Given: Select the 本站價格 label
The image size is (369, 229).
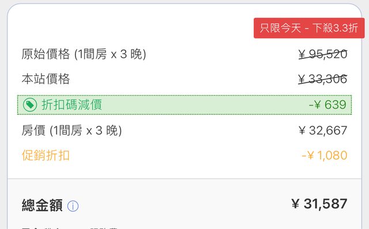Looking at the screenshot, I should point(46,79).
